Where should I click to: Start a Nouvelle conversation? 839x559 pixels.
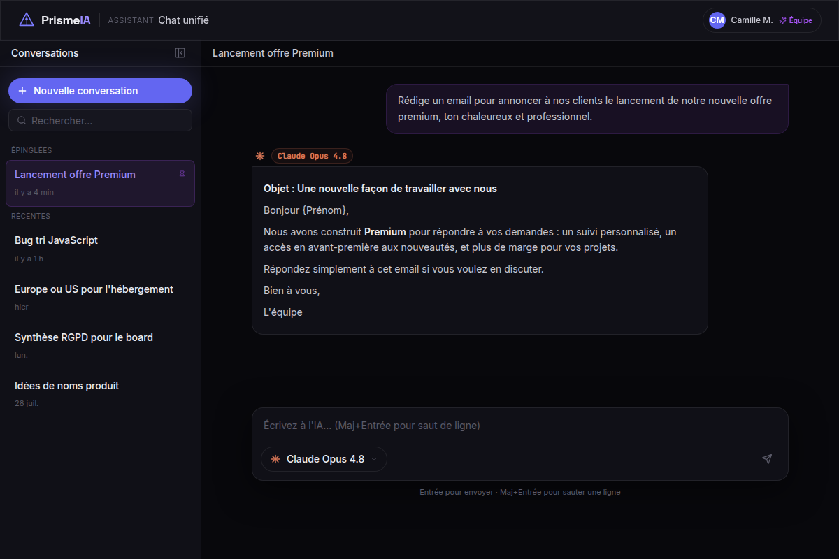click(x=100, y=91)
